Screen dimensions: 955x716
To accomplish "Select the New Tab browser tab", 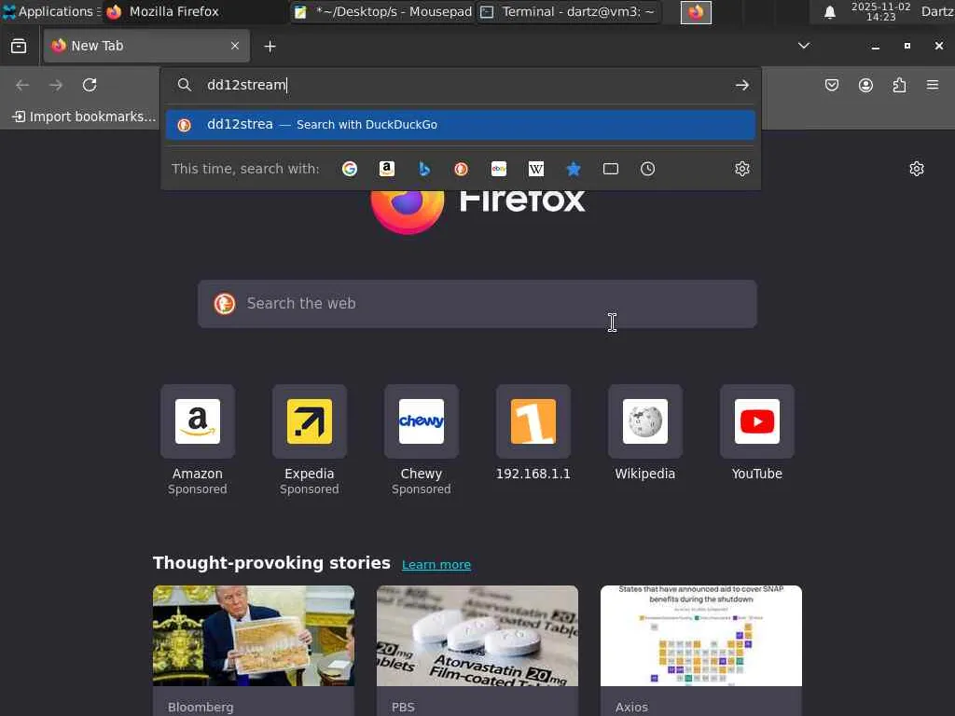I will 146,46.
